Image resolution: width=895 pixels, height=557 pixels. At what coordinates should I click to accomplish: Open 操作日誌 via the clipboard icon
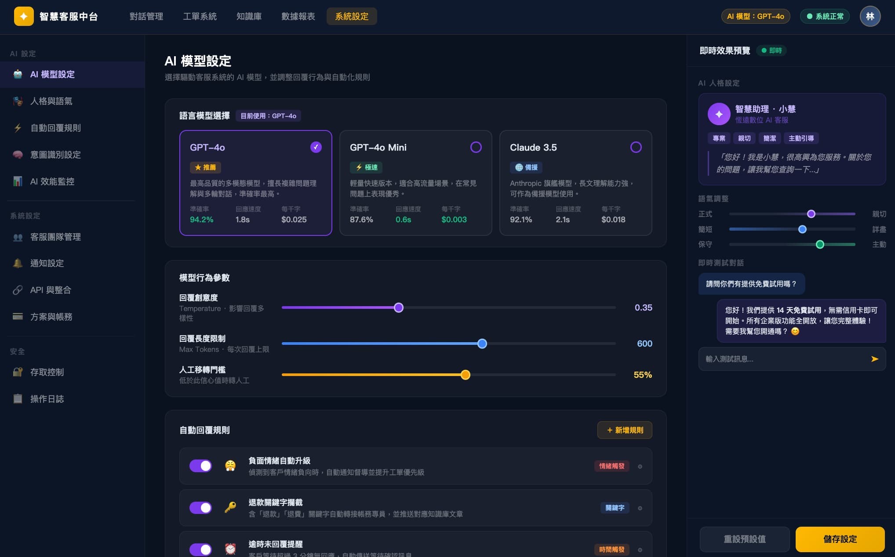[18, 399]
